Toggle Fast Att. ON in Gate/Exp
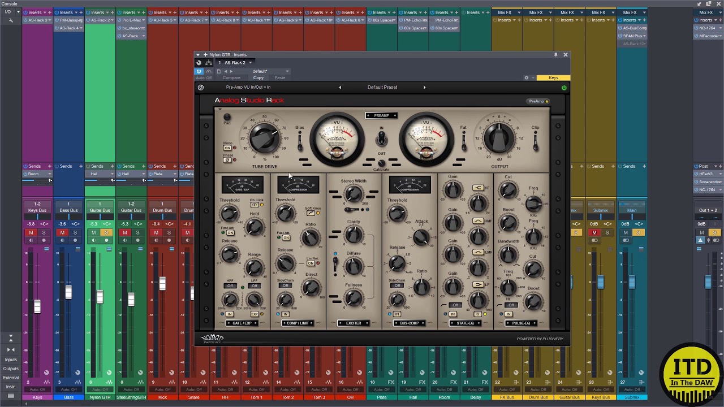 click(230, 232)
